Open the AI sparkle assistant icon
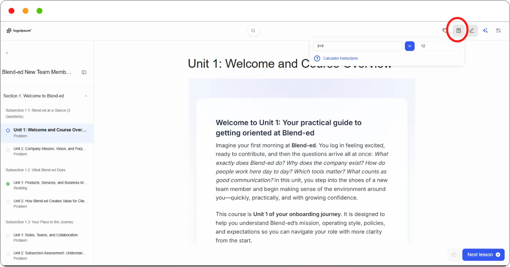This screenshot has height=267, width=510. 485,31
